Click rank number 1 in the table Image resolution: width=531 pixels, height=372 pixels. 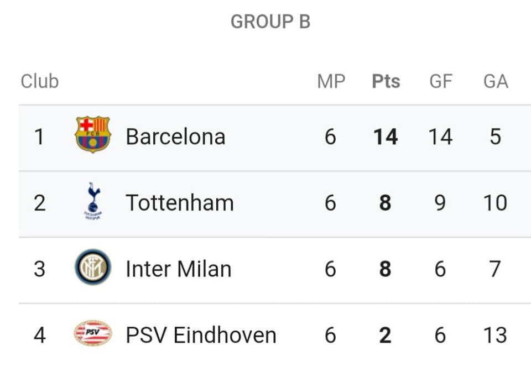(x=39, y=137)
